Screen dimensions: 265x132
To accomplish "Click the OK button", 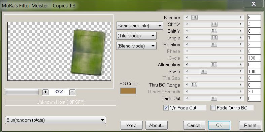I will pyautogui.click(x=219, y=125).
